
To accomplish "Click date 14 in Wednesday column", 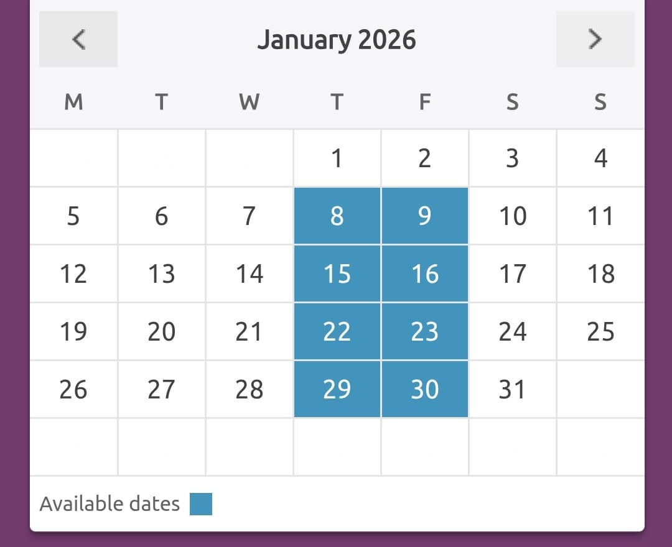I will point(249,273).
